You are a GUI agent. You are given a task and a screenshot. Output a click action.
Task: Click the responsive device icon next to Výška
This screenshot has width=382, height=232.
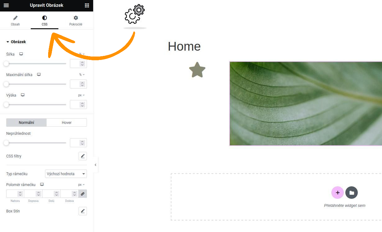pos(23,95)
